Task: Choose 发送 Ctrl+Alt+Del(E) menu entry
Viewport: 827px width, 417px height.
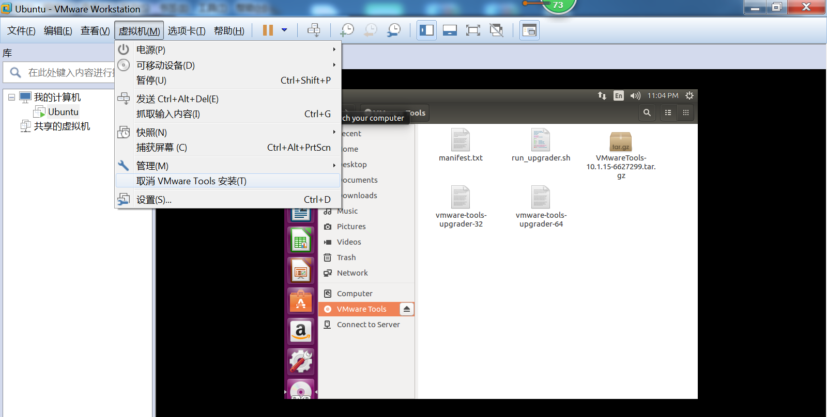Action: click(x=228, y=99)
